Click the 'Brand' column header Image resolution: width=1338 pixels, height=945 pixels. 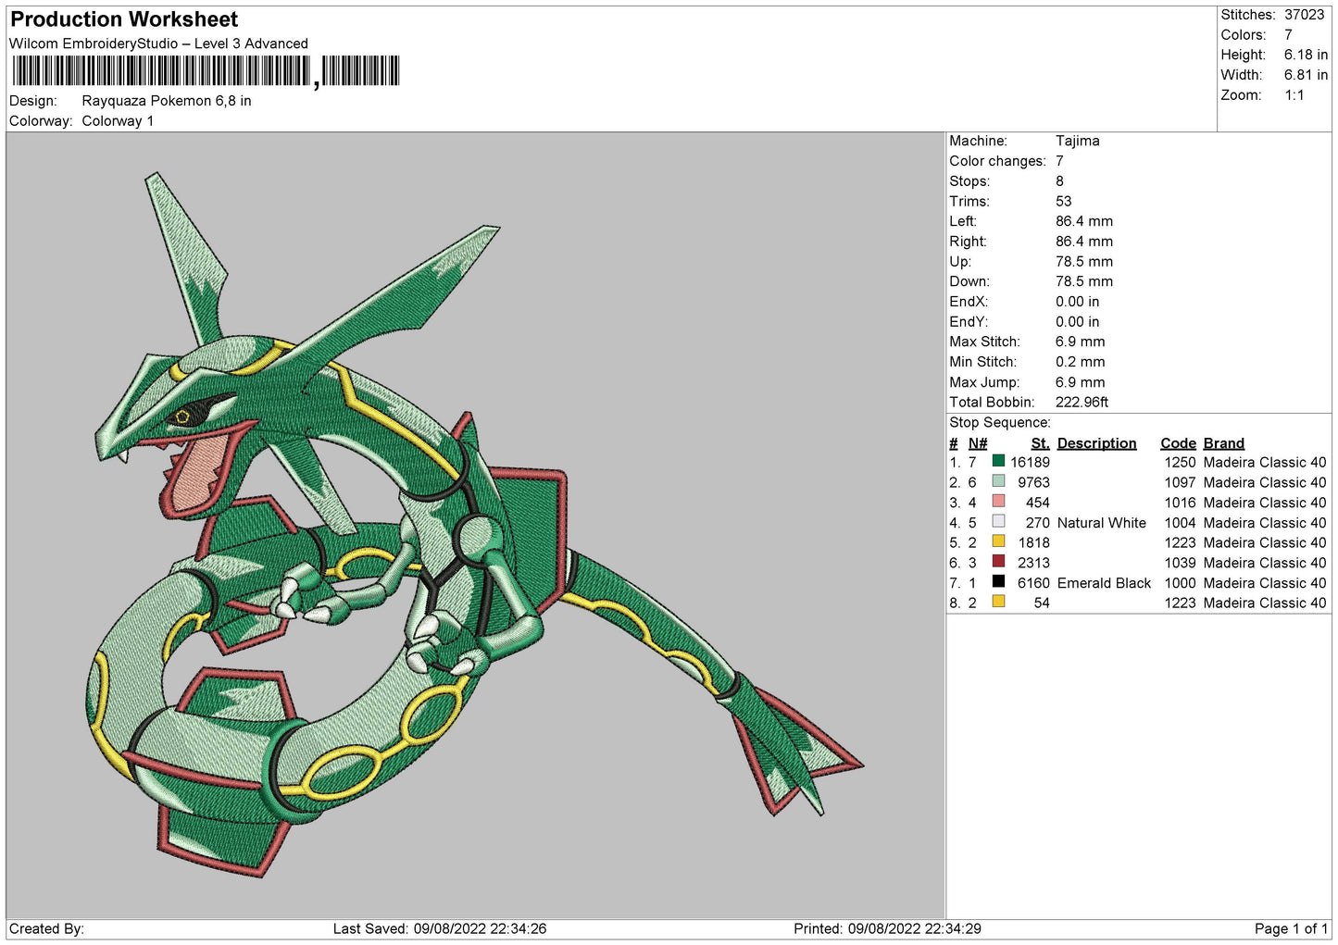pos(1223,443)
